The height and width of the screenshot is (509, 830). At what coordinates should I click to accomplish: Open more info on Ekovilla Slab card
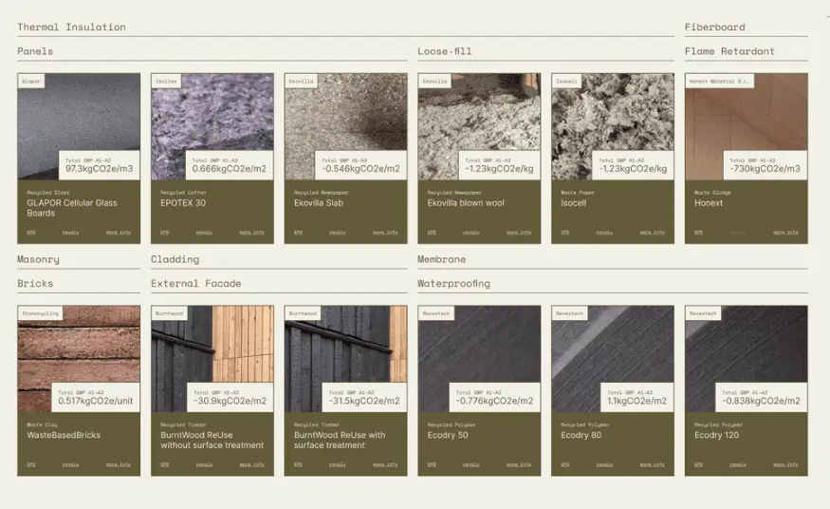click(385, 233)
